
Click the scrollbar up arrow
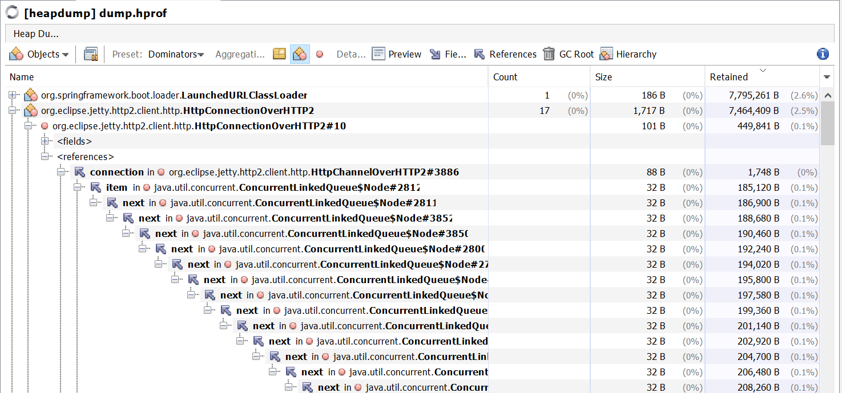click(x=827, y=95)
